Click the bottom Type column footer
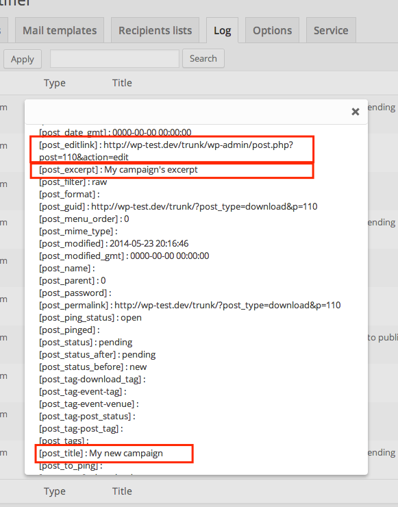Screen dimensions: 398x507 [55, 491]
